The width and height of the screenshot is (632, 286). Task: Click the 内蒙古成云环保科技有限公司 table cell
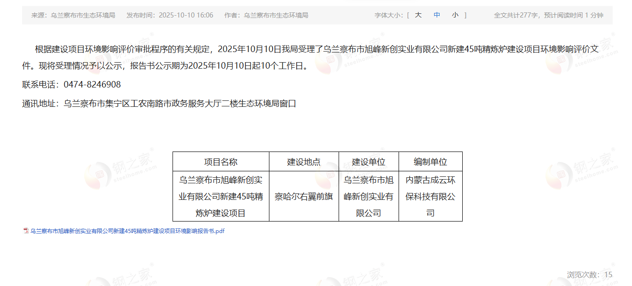point(430,197)
